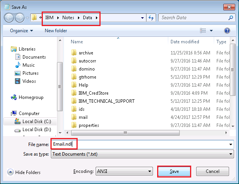Close the Save As dialog
The width and height of the screenshot is (239, 184).
point(229,7)
